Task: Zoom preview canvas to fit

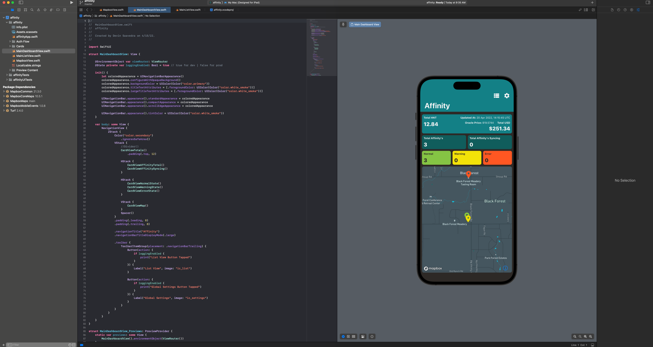Action: (x=585, y=336)
